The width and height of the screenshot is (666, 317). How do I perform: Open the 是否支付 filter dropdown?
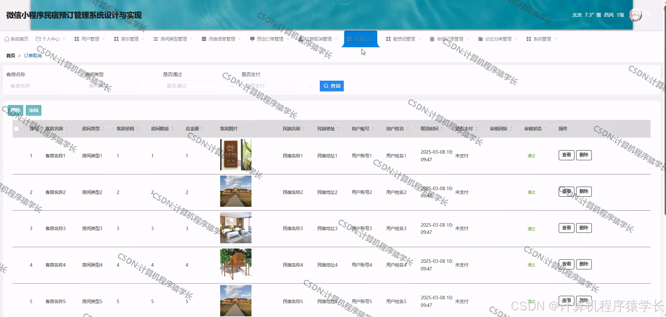click(268, 86)
